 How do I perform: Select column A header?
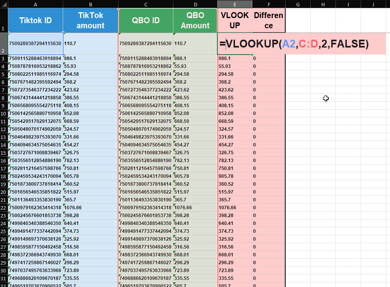(35, 4)
